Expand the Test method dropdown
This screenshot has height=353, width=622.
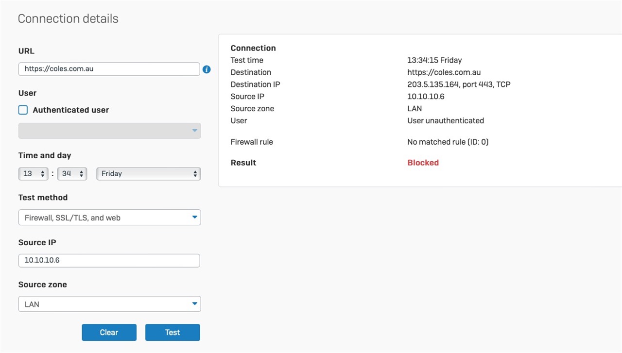coord(109,218)
